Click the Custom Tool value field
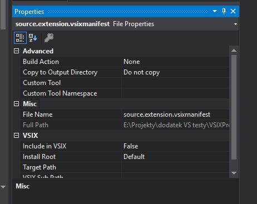The image size is (257, 204). (175, 83)
